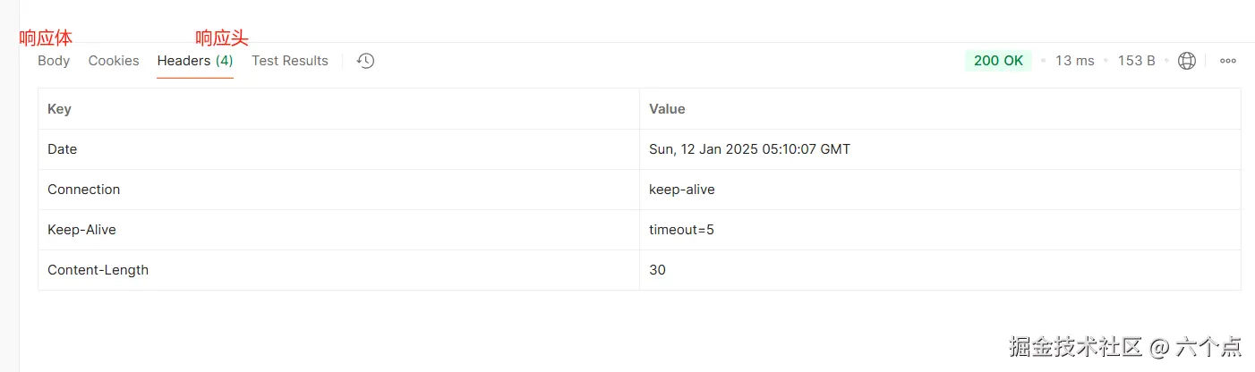
Task: Select the Date value Sun, 12 Jan 2025
Action: point(749,149)
